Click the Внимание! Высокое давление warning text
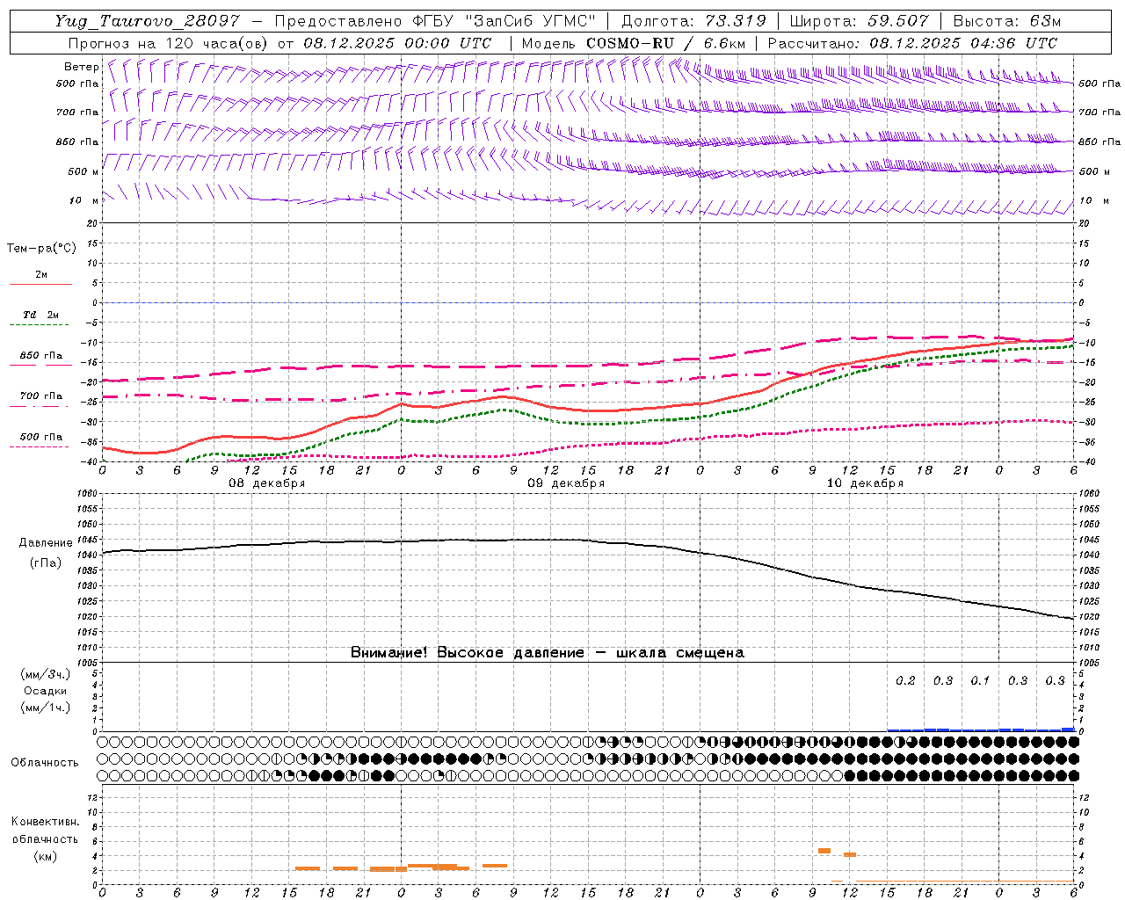This screenshot has height=900, width=1125. pyautogui.click(x=547, y=653)
